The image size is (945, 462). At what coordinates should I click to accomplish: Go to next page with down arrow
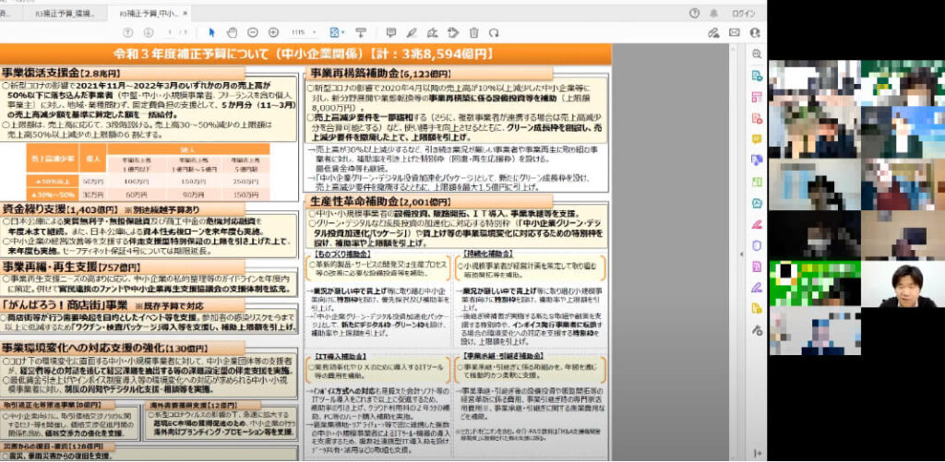pyautogui.click(x=149, y=32)
